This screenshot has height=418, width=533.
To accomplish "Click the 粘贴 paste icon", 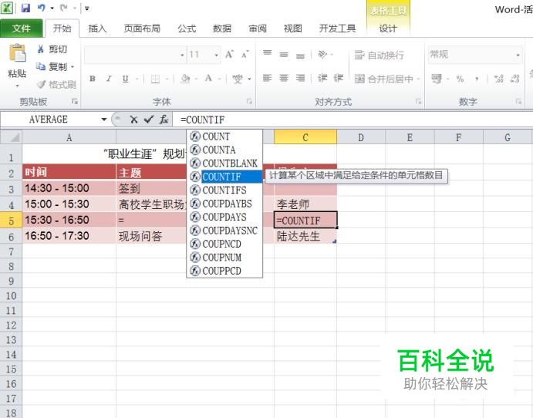I will (x=17, y=55).
